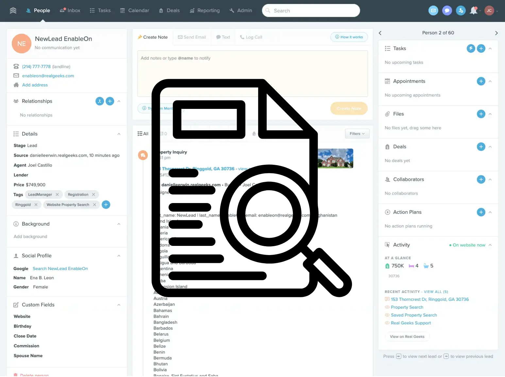Screen dimensions: 505x377
Task: Open the app logo home icon
Action: [x=13, y=10]
